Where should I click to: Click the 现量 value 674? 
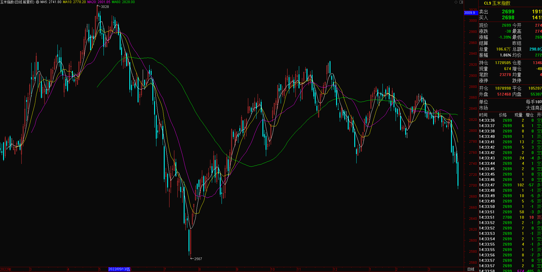[508, 69]
